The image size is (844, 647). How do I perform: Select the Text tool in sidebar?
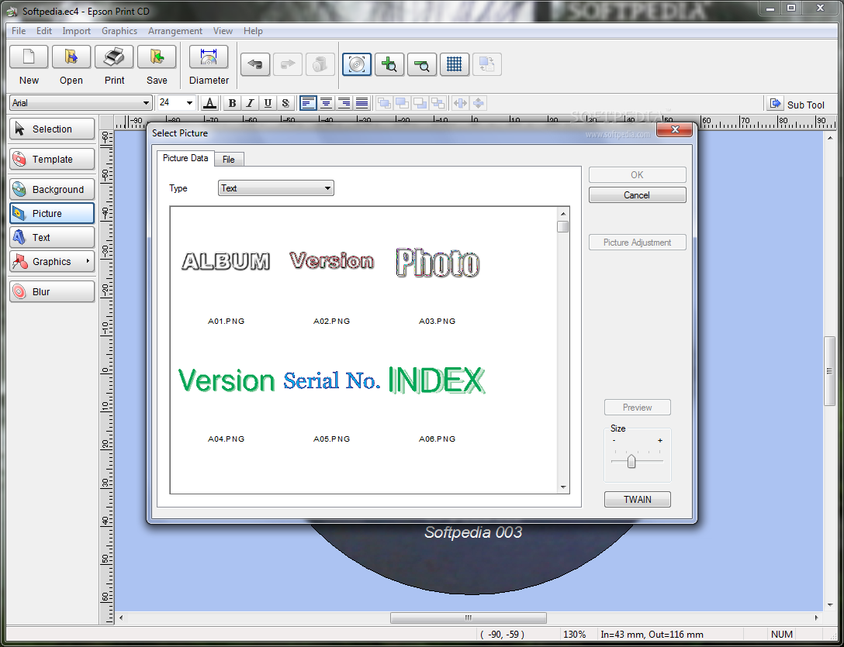click(52, 237)
